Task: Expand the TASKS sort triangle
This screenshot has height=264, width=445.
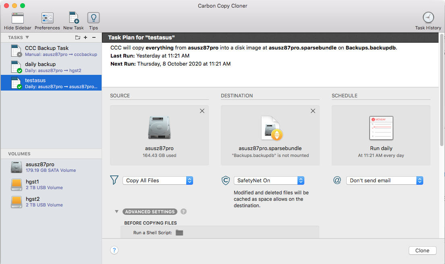Action: pos(27,37)
